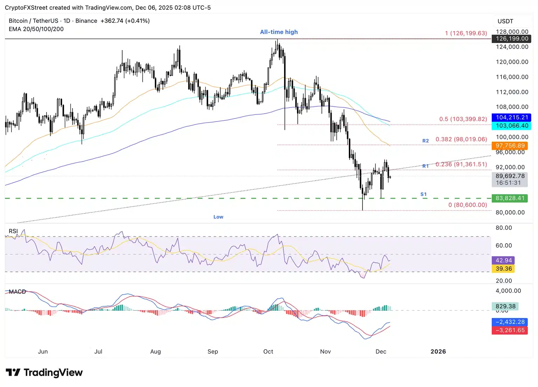Click the S1 support label
Screen dimensions: 538x387
tap(423, 194)
